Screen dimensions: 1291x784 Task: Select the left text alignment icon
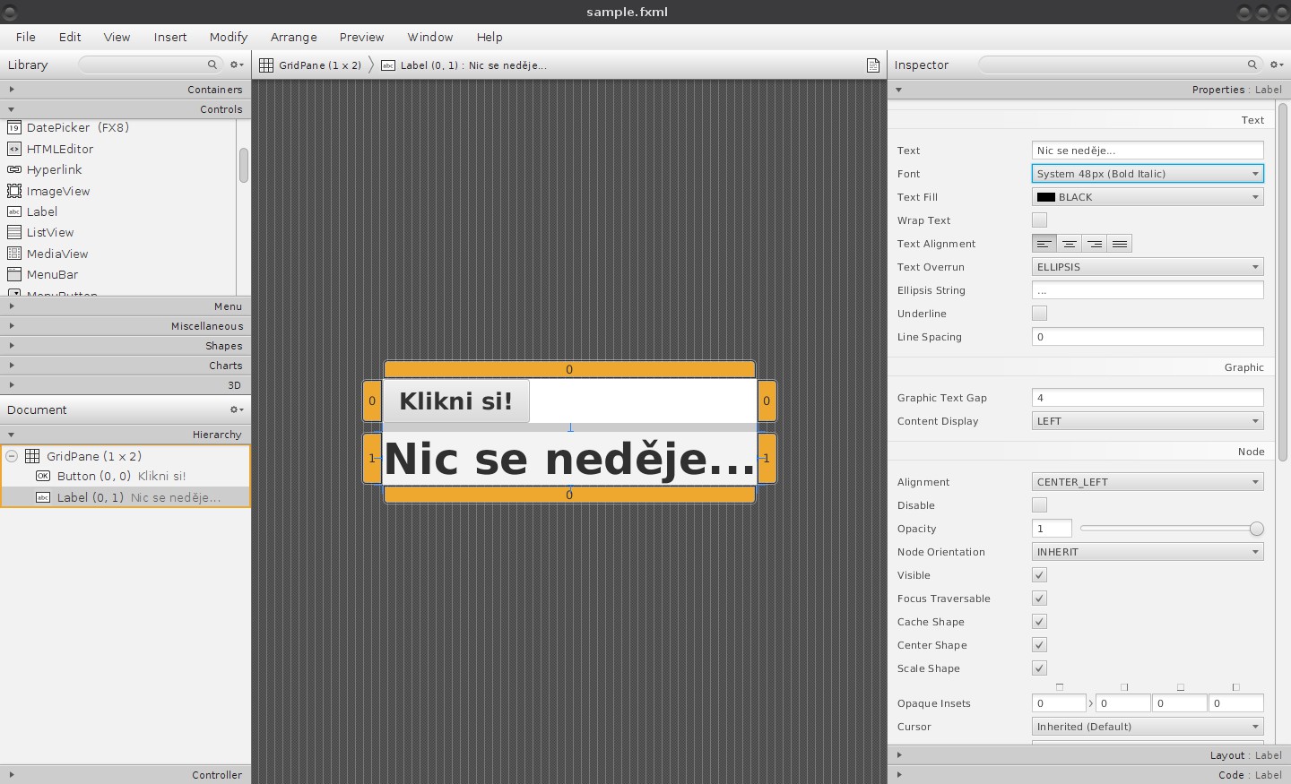pos(1044,243)
